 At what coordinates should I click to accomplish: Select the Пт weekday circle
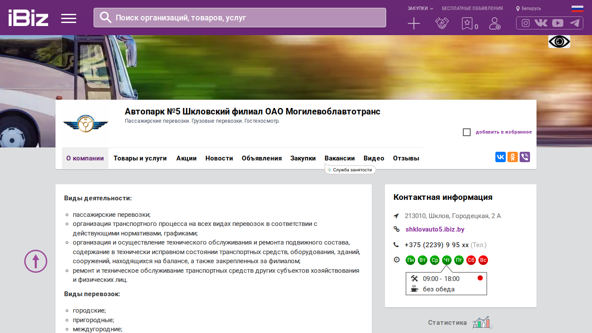[459, 260]
